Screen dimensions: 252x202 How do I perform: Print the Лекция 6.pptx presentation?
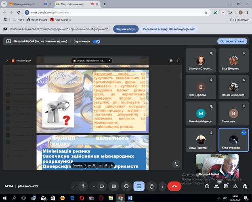pos(171,61)
